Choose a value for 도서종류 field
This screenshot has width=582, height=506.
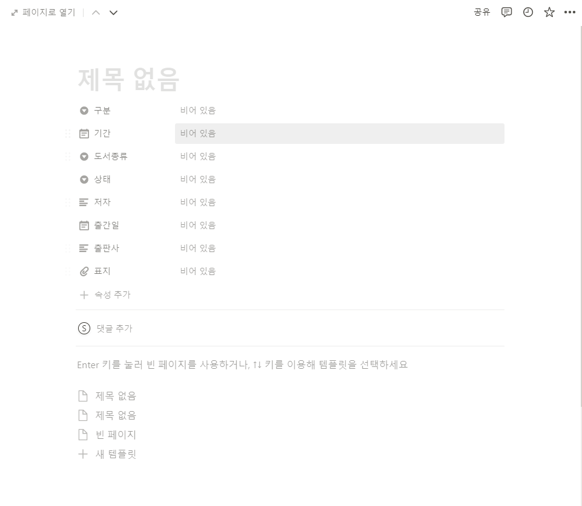[340, 157]
